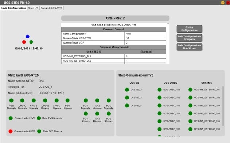Click the PSU Riserva green status light
The width and height of the screenshot is (230, 143).
point(68,101)
